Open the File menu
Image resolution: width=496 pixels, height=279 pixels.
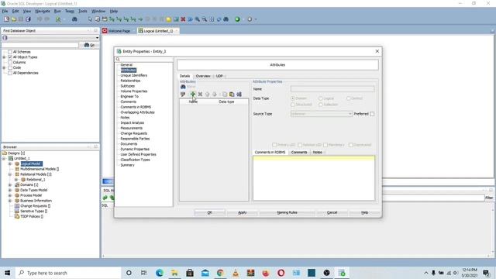tap(5, 11)
